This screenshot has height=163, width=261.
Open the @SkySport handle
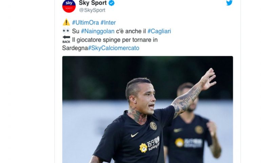click(x=92, y=10)
